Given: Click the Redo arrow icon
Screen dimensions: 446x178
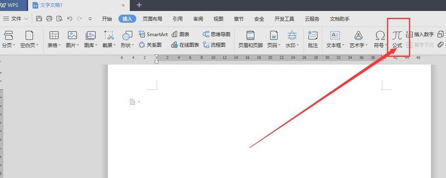Looking at the screenshot, I should 80,19.
